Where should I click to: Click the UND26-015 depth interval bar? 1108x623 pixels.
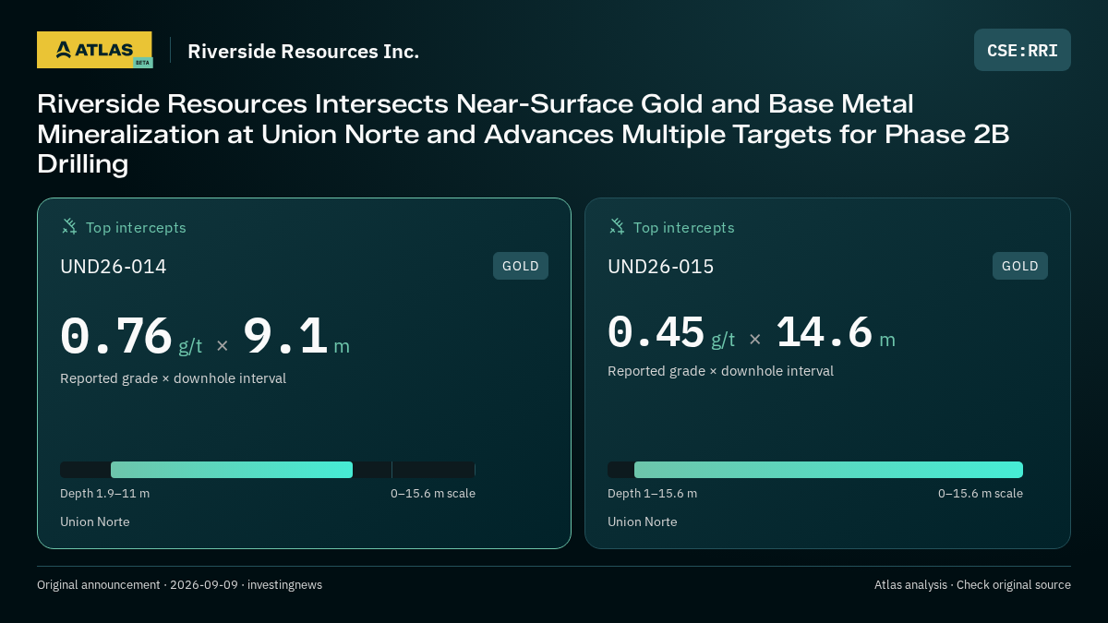[815, 470]
